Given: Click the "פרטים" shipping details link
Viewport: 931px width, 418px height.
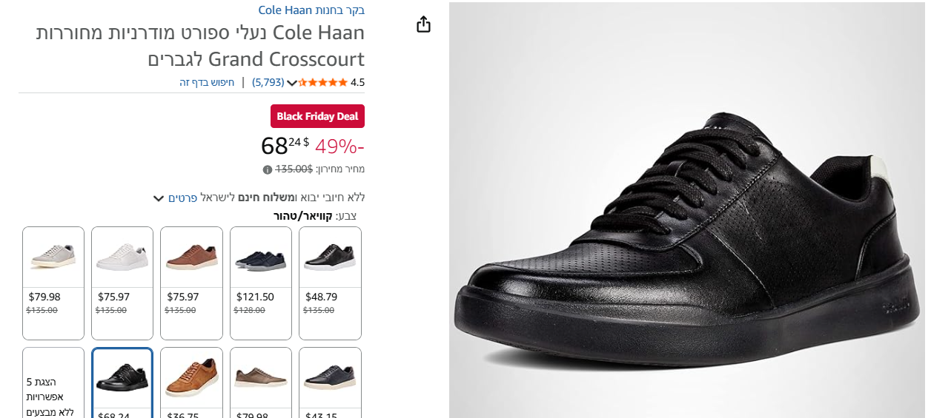Looking at the screenshot, I should (x=182, y=198).
